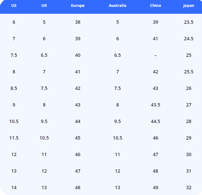Click Japan size 25.5 cell
Image resolution: width=202 pixels, height=195 pixels.
[188, 72]
